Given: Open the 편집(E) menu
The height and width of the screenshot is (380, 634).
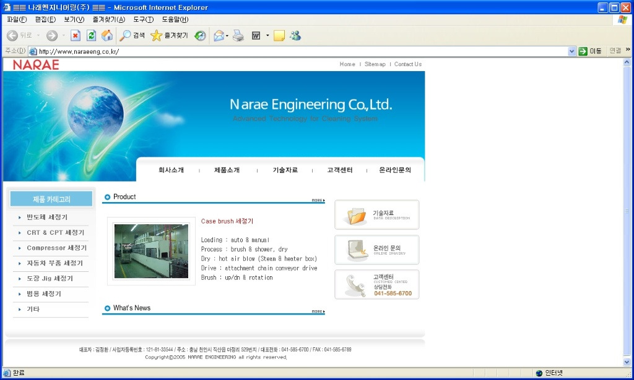Looking at the screenshot, I should pos(45,19).
